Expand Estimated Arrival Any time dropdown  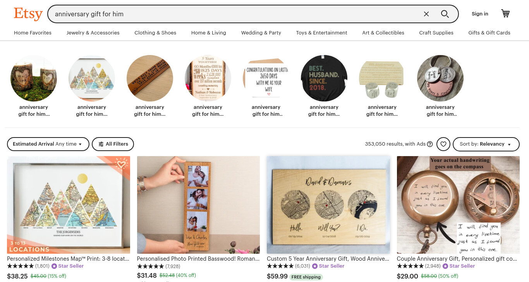click(48, 144)
